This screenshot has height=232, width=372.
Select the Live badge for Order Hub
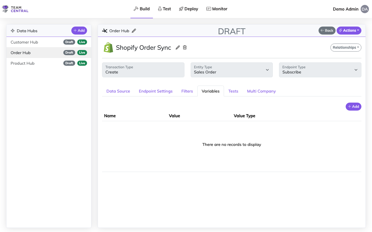tap(82, 53)
